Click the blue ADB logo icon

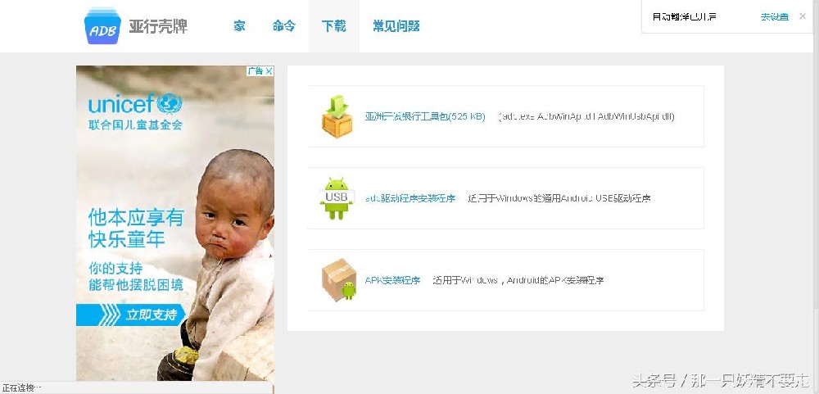102,26
